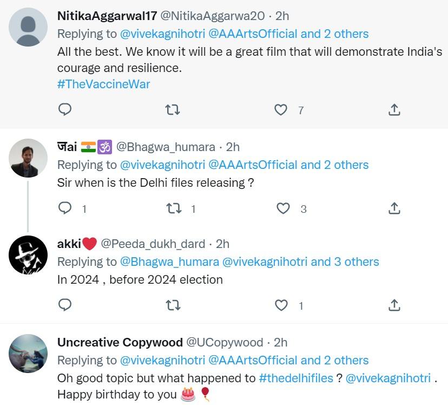This screenshot has height=405, width=448.
Task: Share the Delhi files releasing tweet
Action: 394,208
